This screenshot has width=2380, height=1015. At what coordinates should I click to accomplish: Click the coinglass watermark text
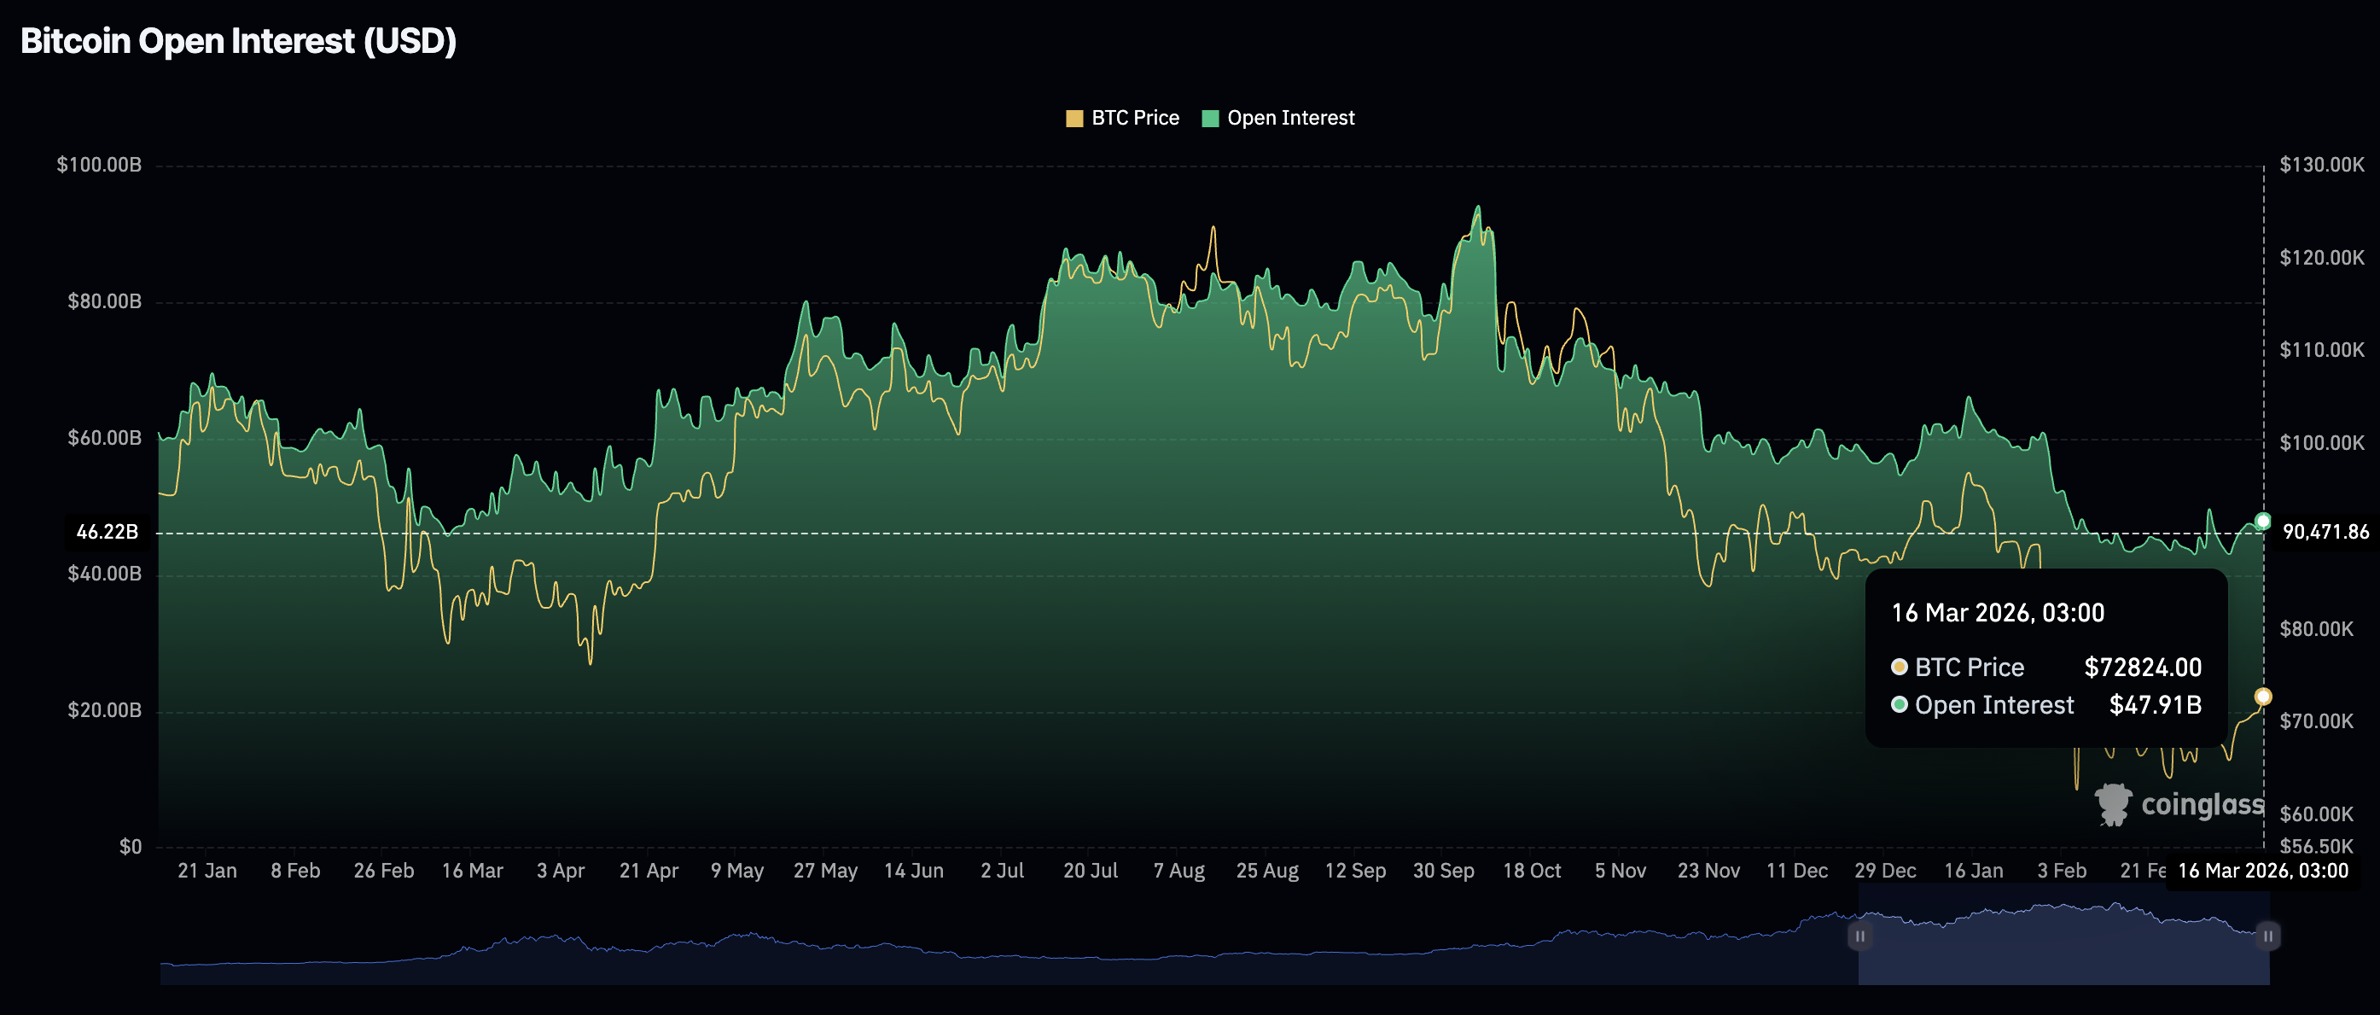click(x=2202, y=804)
